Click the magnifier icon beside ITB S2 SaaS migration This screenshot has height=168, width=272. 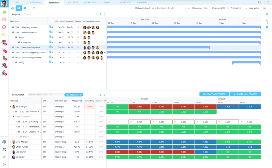click(50, 48)
